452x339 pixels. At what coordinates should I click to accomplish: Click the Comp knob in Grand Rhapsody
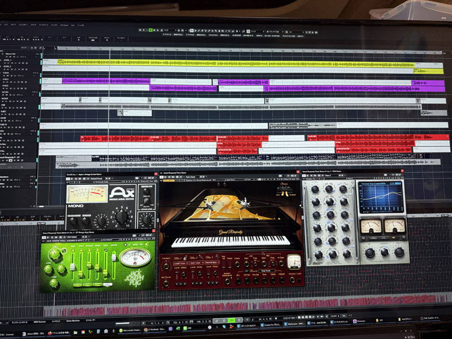pyautogui.click(x=237, y=264)
